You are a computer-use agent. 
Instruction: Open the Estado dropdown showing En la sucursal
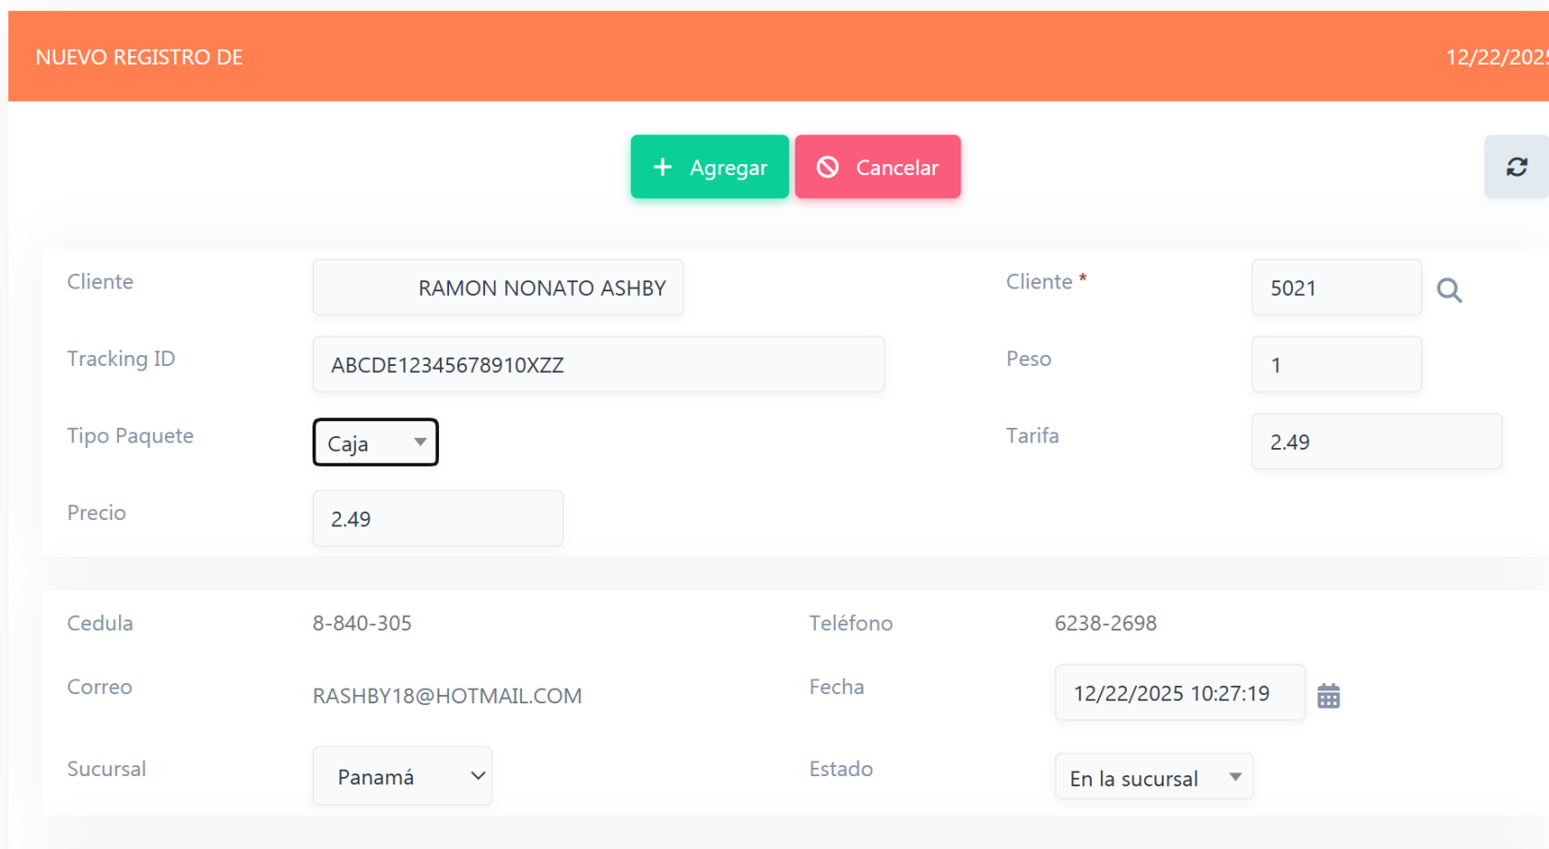(1153, 778)
